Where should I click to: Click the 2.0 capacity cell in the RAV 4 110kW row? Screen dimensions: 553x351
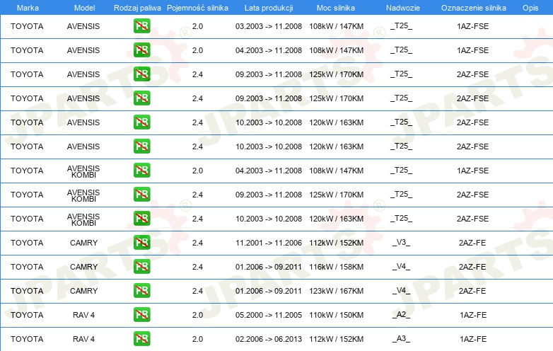[x=197, y=315]
